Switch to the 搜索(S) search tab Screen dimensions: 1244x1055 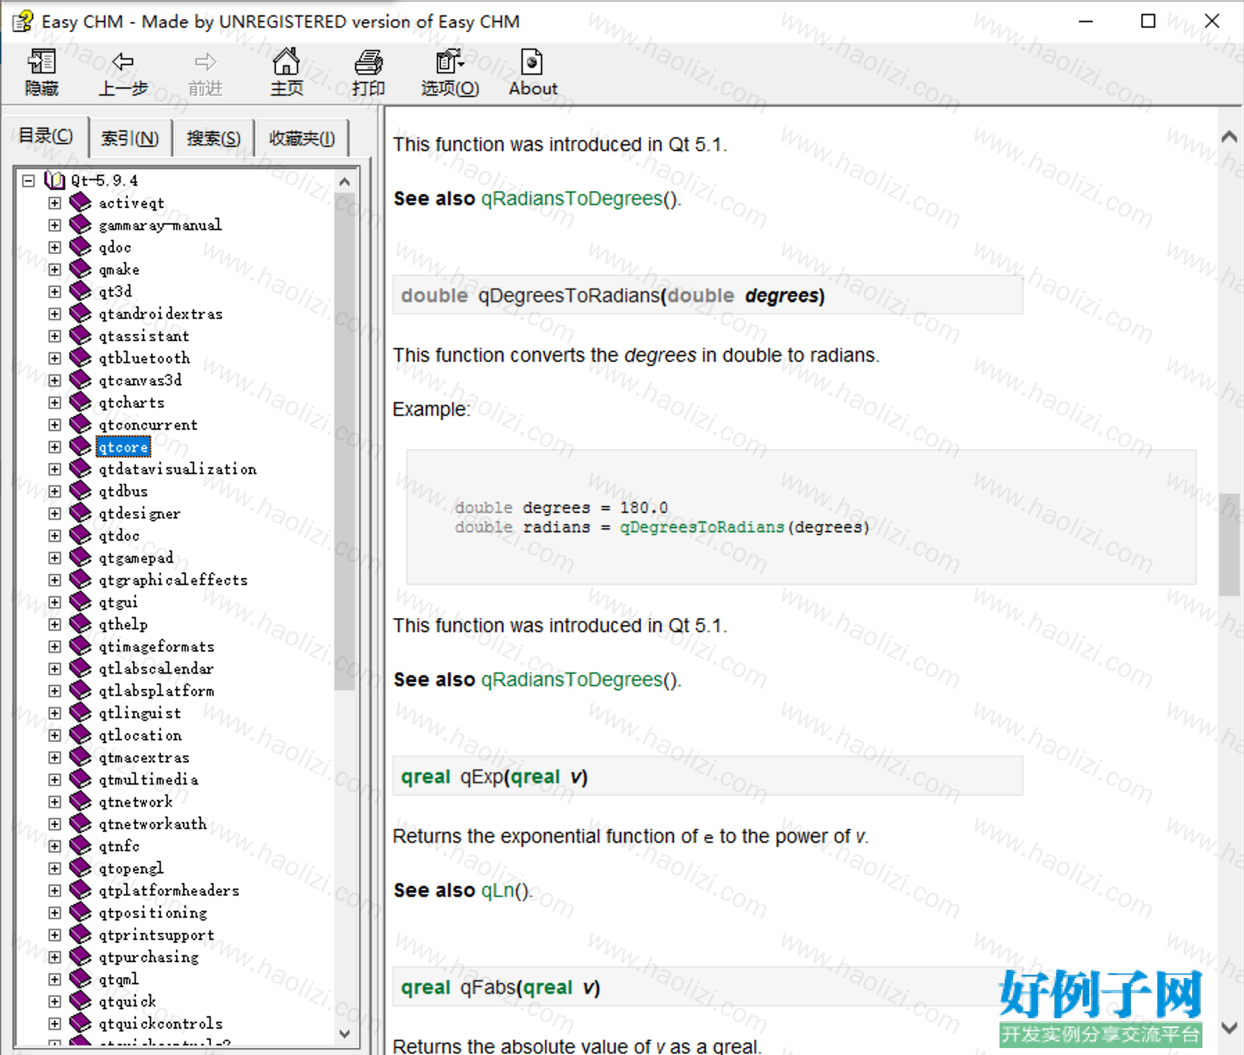pyautogui.click(x=214, y=139)
